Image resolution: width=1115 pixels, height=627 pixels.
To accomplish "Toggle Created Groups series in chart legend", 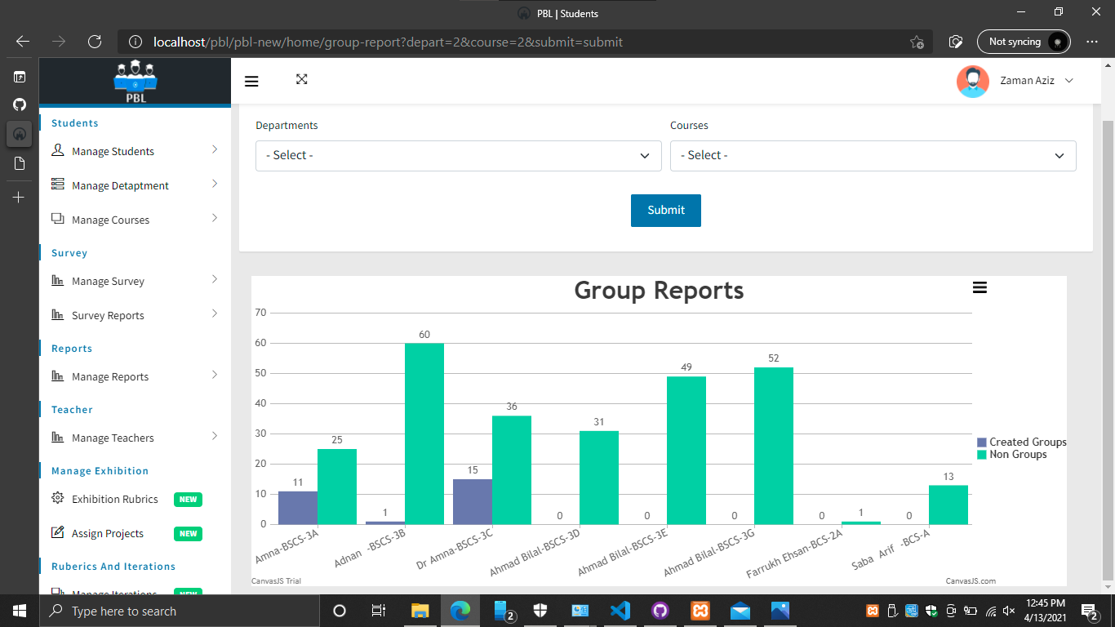I will 1021,442.
